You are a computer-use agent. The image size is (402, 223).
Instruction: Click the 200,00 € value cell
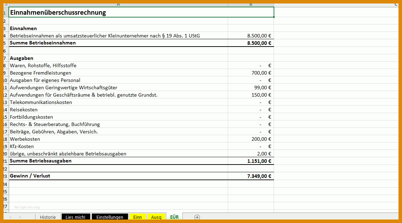[x=251, y=139]
